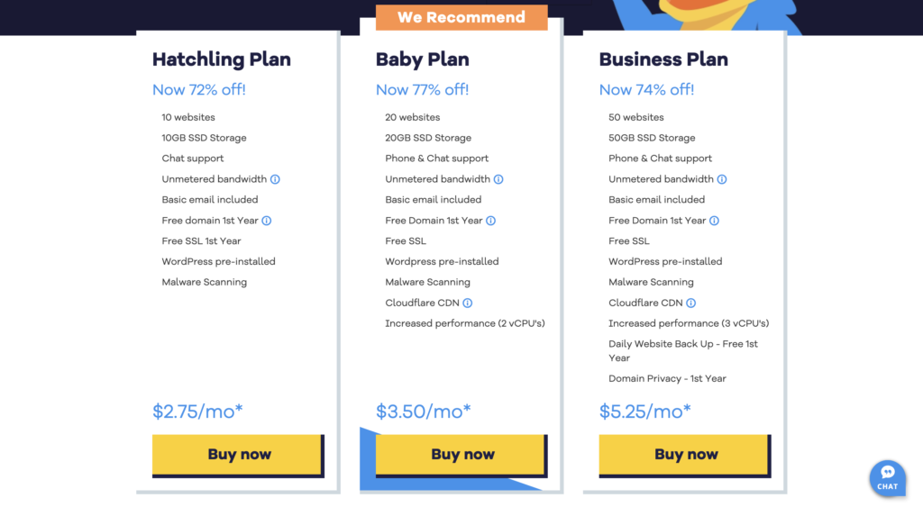Select the $2.75/mo price text
Viewport: 923px width, 507px height.
[197, 412]
